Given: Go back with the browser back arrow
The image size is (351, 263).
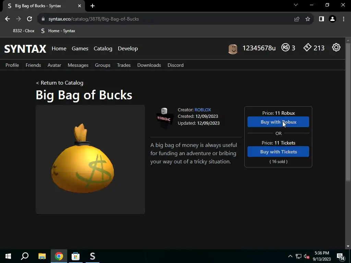Looking at the screenshot, I should point(8,19).
